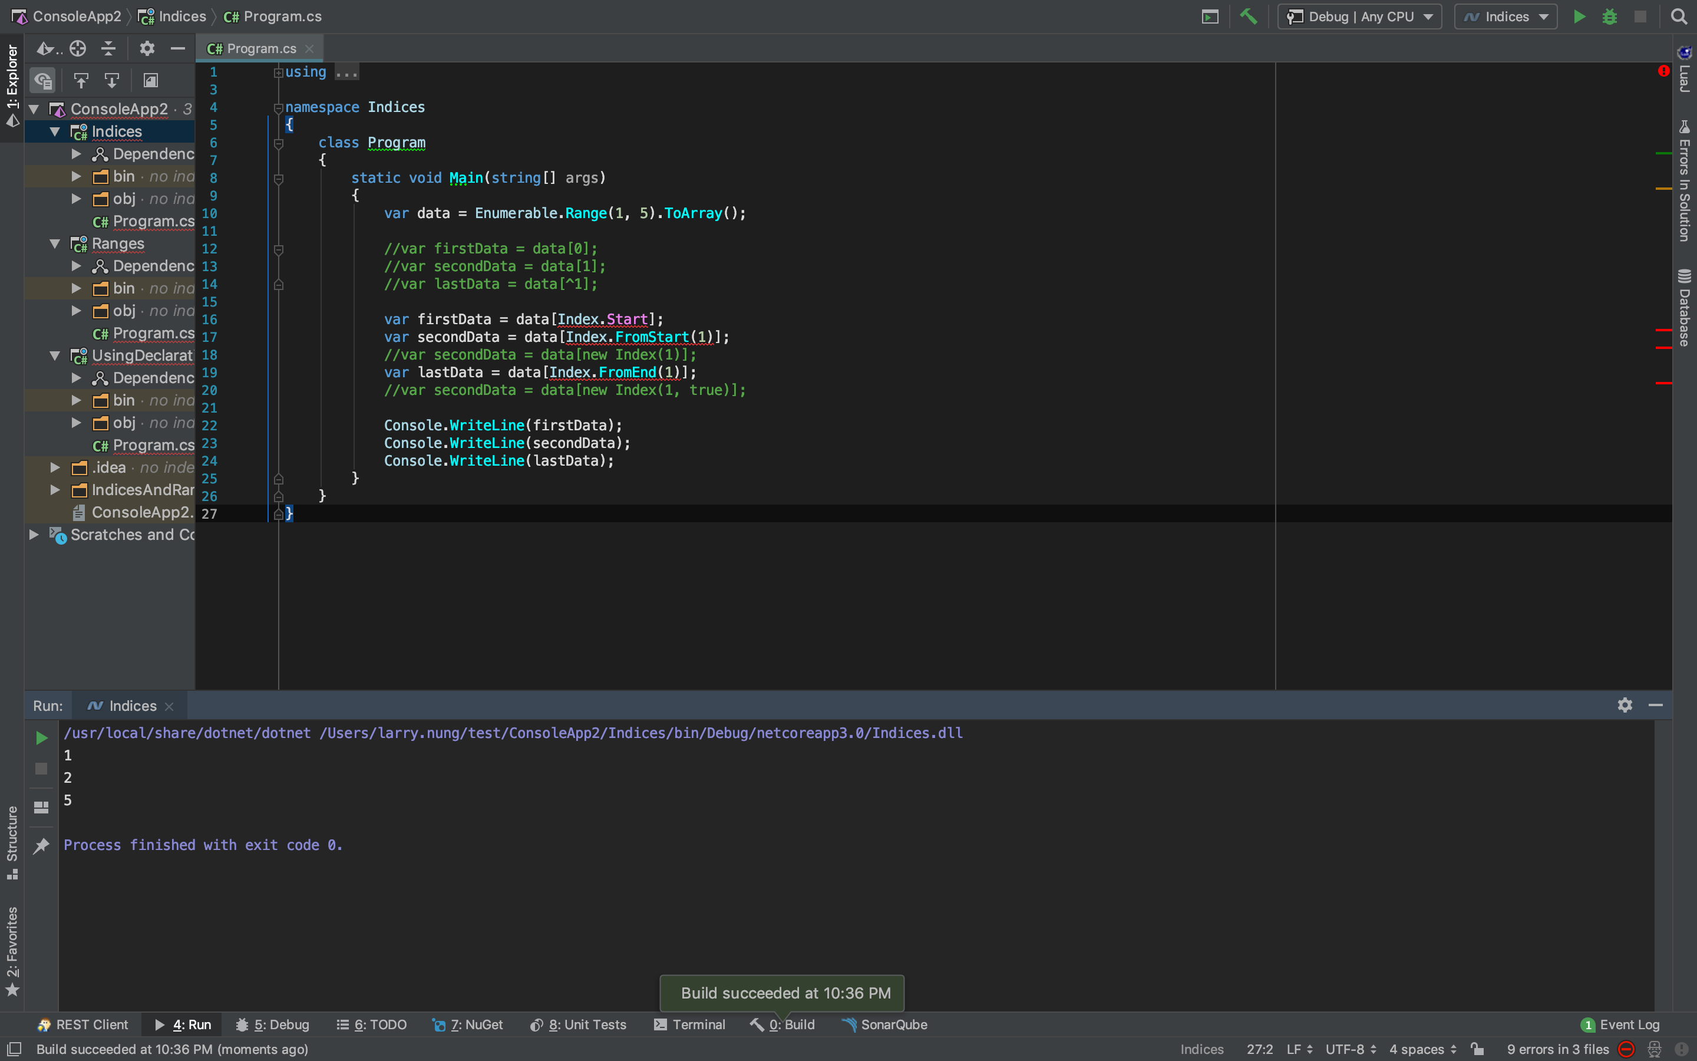The width and height of the screenshot is (1697, 1061).
Task: Hide the Explorer panel with the minus icon
Action: (177, 48)
